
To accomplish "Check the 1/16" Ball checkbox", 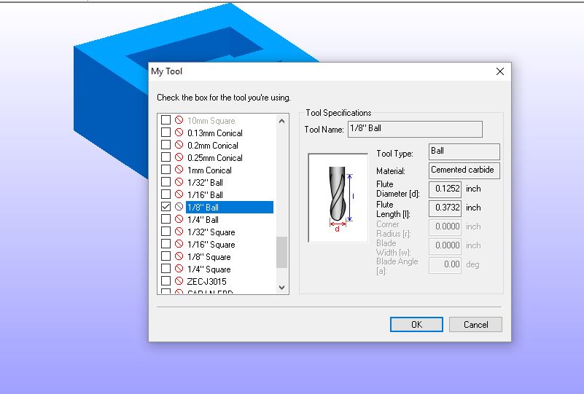I will [166, 194].
